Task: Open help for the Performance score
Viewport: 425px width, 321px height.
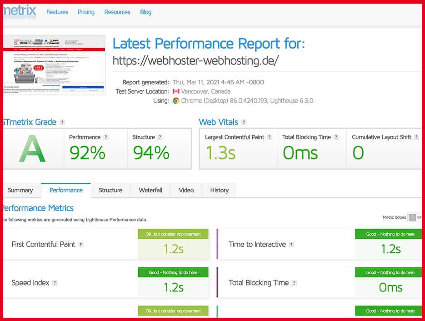Action: (x=106, y=137)
